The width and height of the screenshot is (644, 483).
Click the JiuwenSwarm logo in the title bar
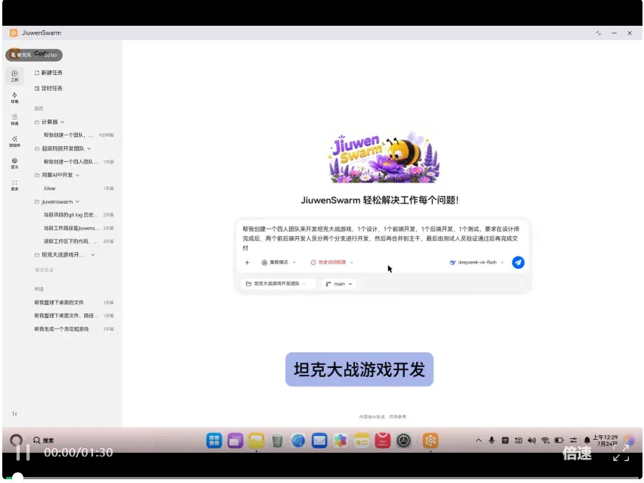point(14,33)
